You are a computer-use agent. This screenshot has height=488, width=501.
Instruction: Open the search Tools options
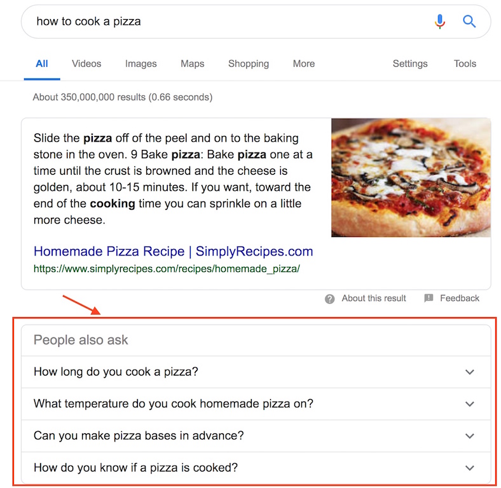(465, 64)
